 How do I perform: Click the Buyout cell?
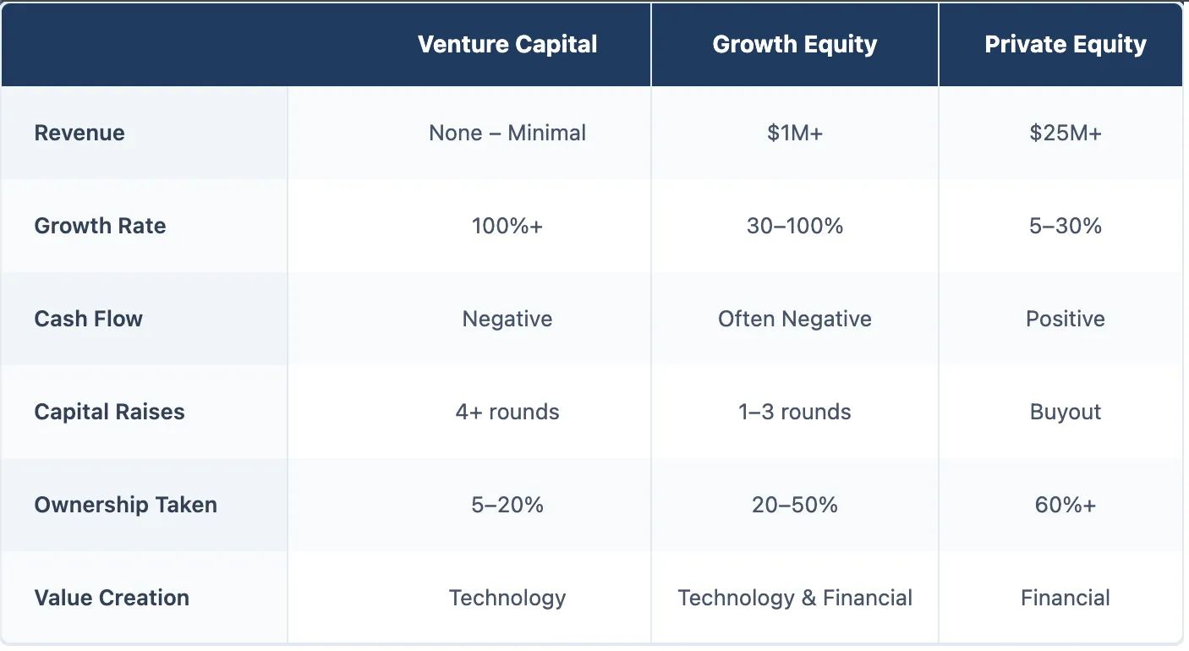pyautogui.click(x=1066, y=412)
